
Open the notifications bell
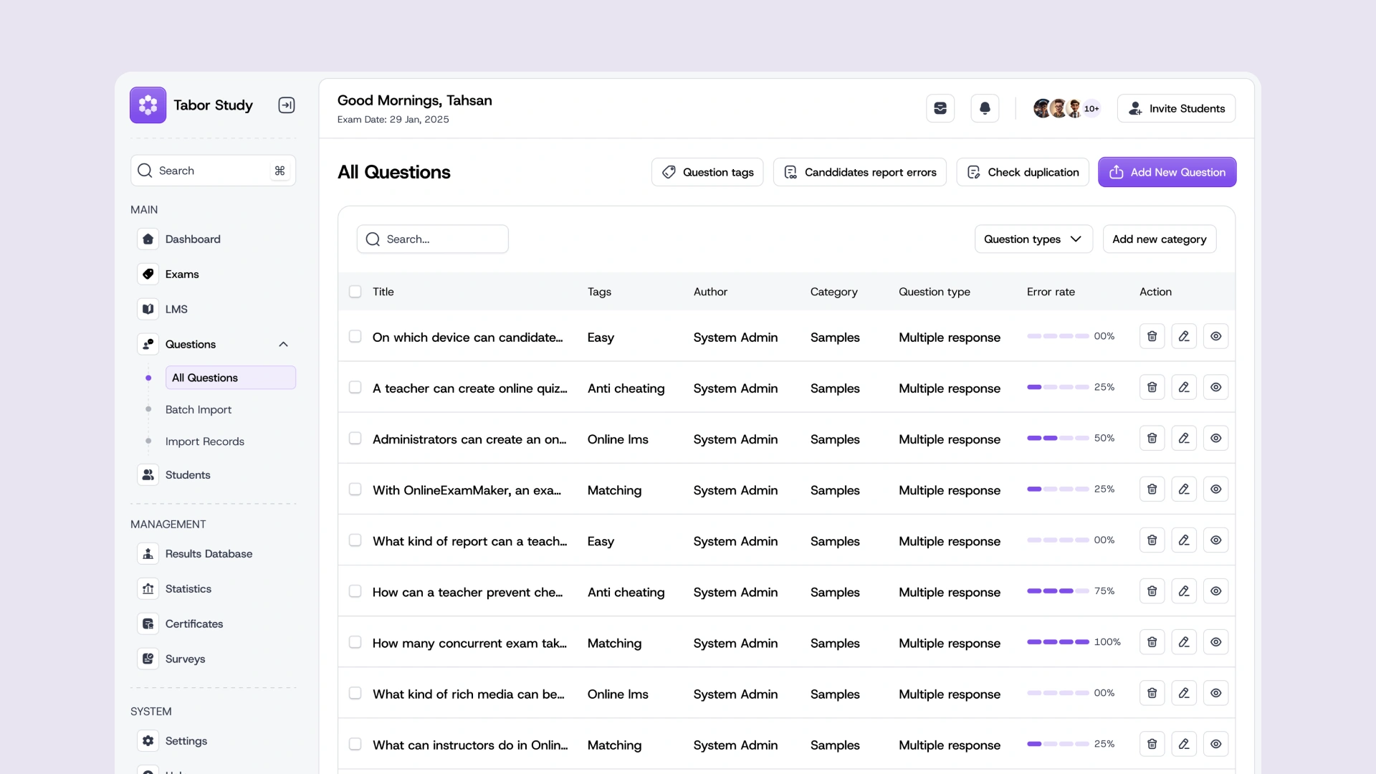point(985,108)
